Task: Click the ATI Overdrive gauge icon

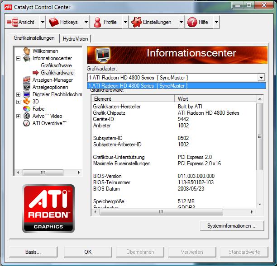Action: [x=27, y=123]
